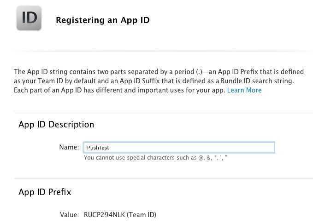
Task: Click the ID app icon
Action: [x=29, y=18]
